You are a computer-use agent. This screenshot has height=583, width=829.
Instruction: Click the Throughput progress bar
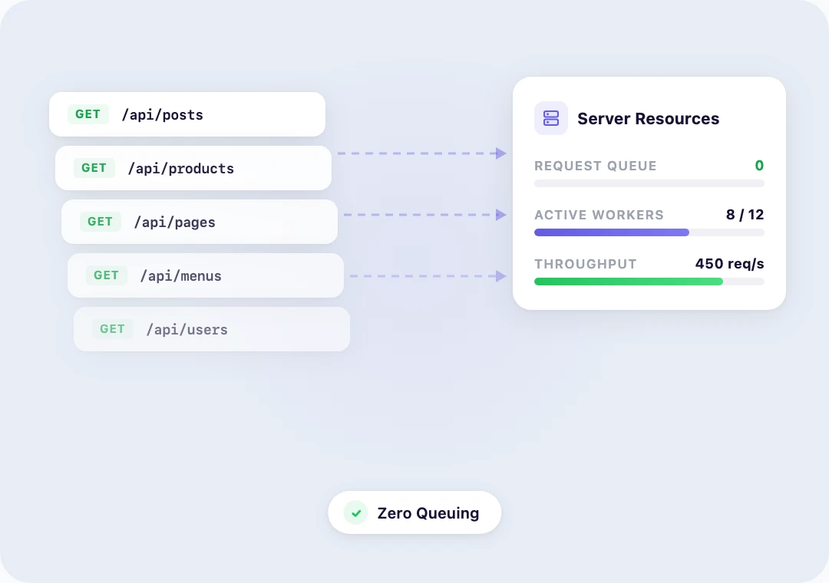[x=649, y=282]
